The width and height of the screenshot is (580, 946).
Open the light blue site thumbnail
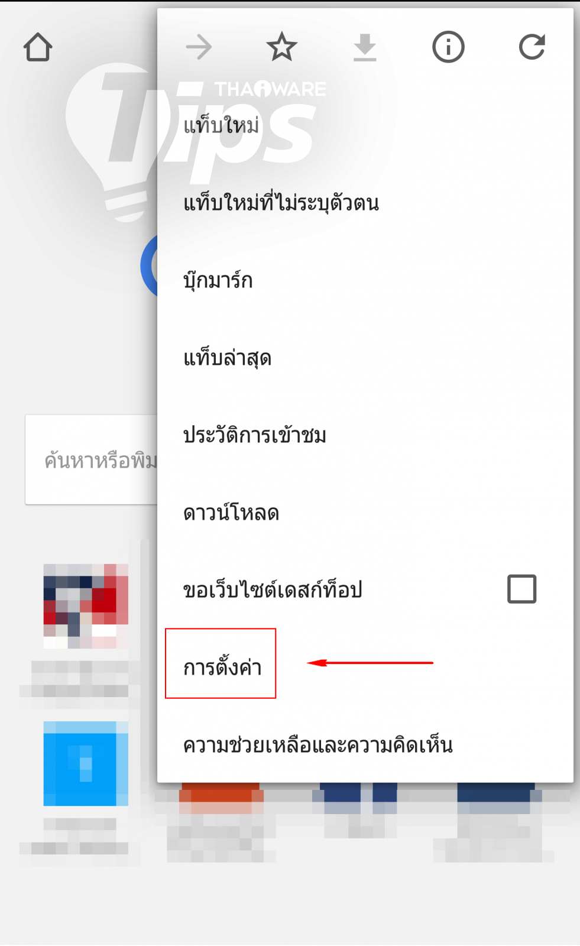click(x=86, y=763)
